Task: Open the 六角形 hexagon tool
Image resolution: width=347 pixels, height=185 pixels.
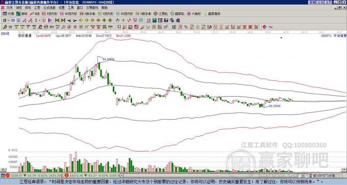Action: tap(194, 14)
